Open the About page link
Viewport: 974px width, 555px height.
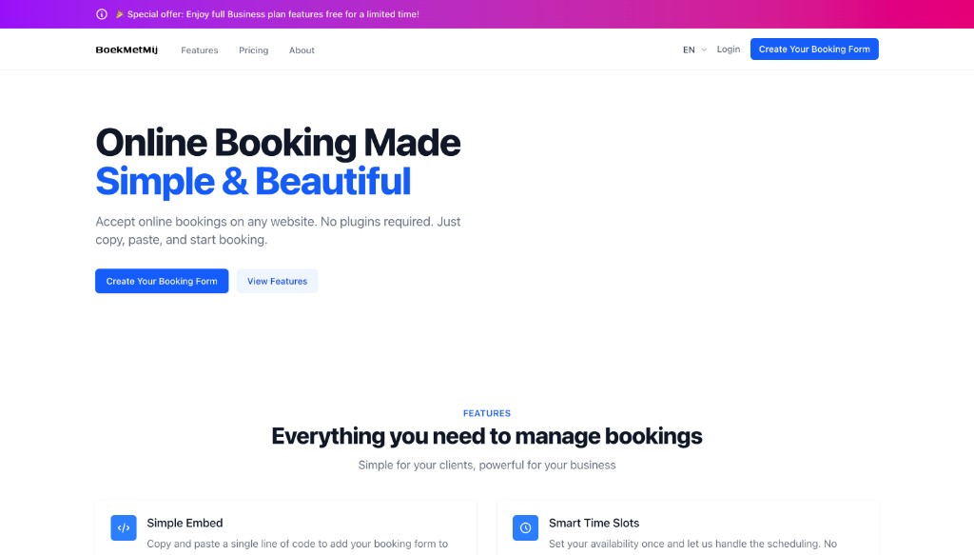point(302,50)
